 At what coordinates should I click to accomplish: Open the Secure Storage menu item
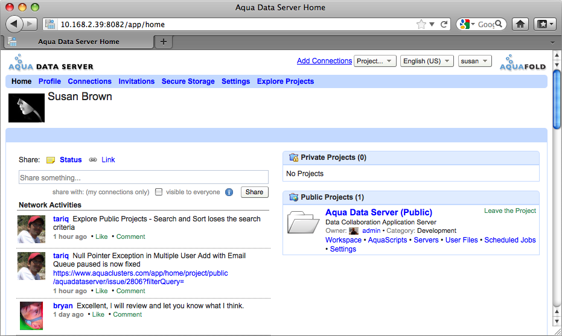[x=188, y=81]
